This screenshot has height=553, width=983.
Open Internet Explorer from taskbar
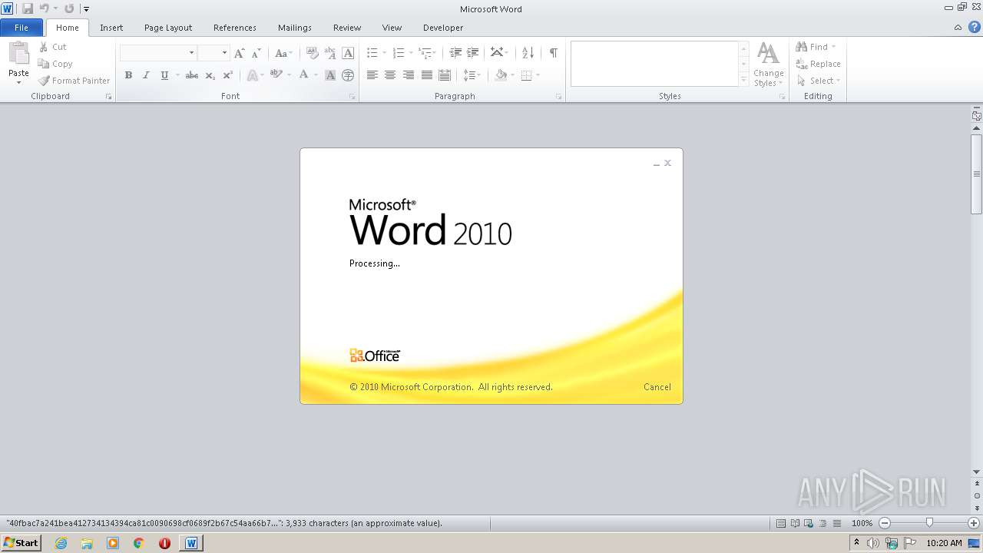pos(61,543)
